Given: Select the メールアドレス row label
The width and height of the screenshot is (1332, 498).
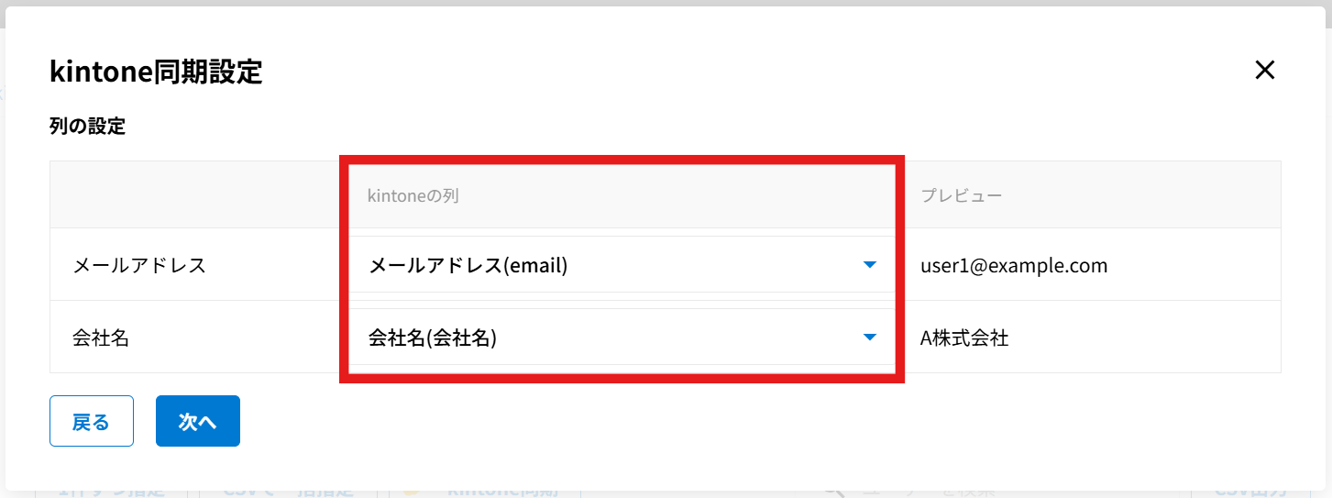Looking at the screenshot, I should coord(139,265).
